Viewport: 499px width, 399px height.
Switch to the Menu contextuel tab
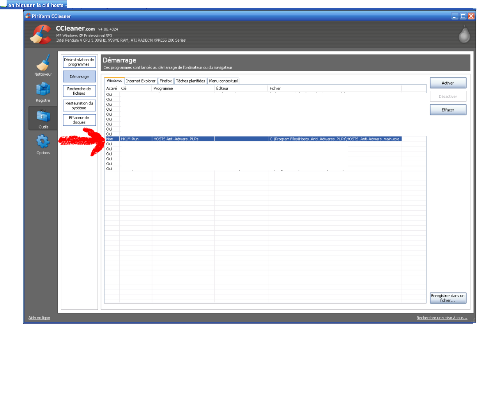[223, 81]
